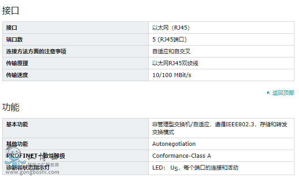The width and height of the screenshot is (299, 181).
Task: Click the 5 (RJ45端口) value
Action: click(169, 40)
